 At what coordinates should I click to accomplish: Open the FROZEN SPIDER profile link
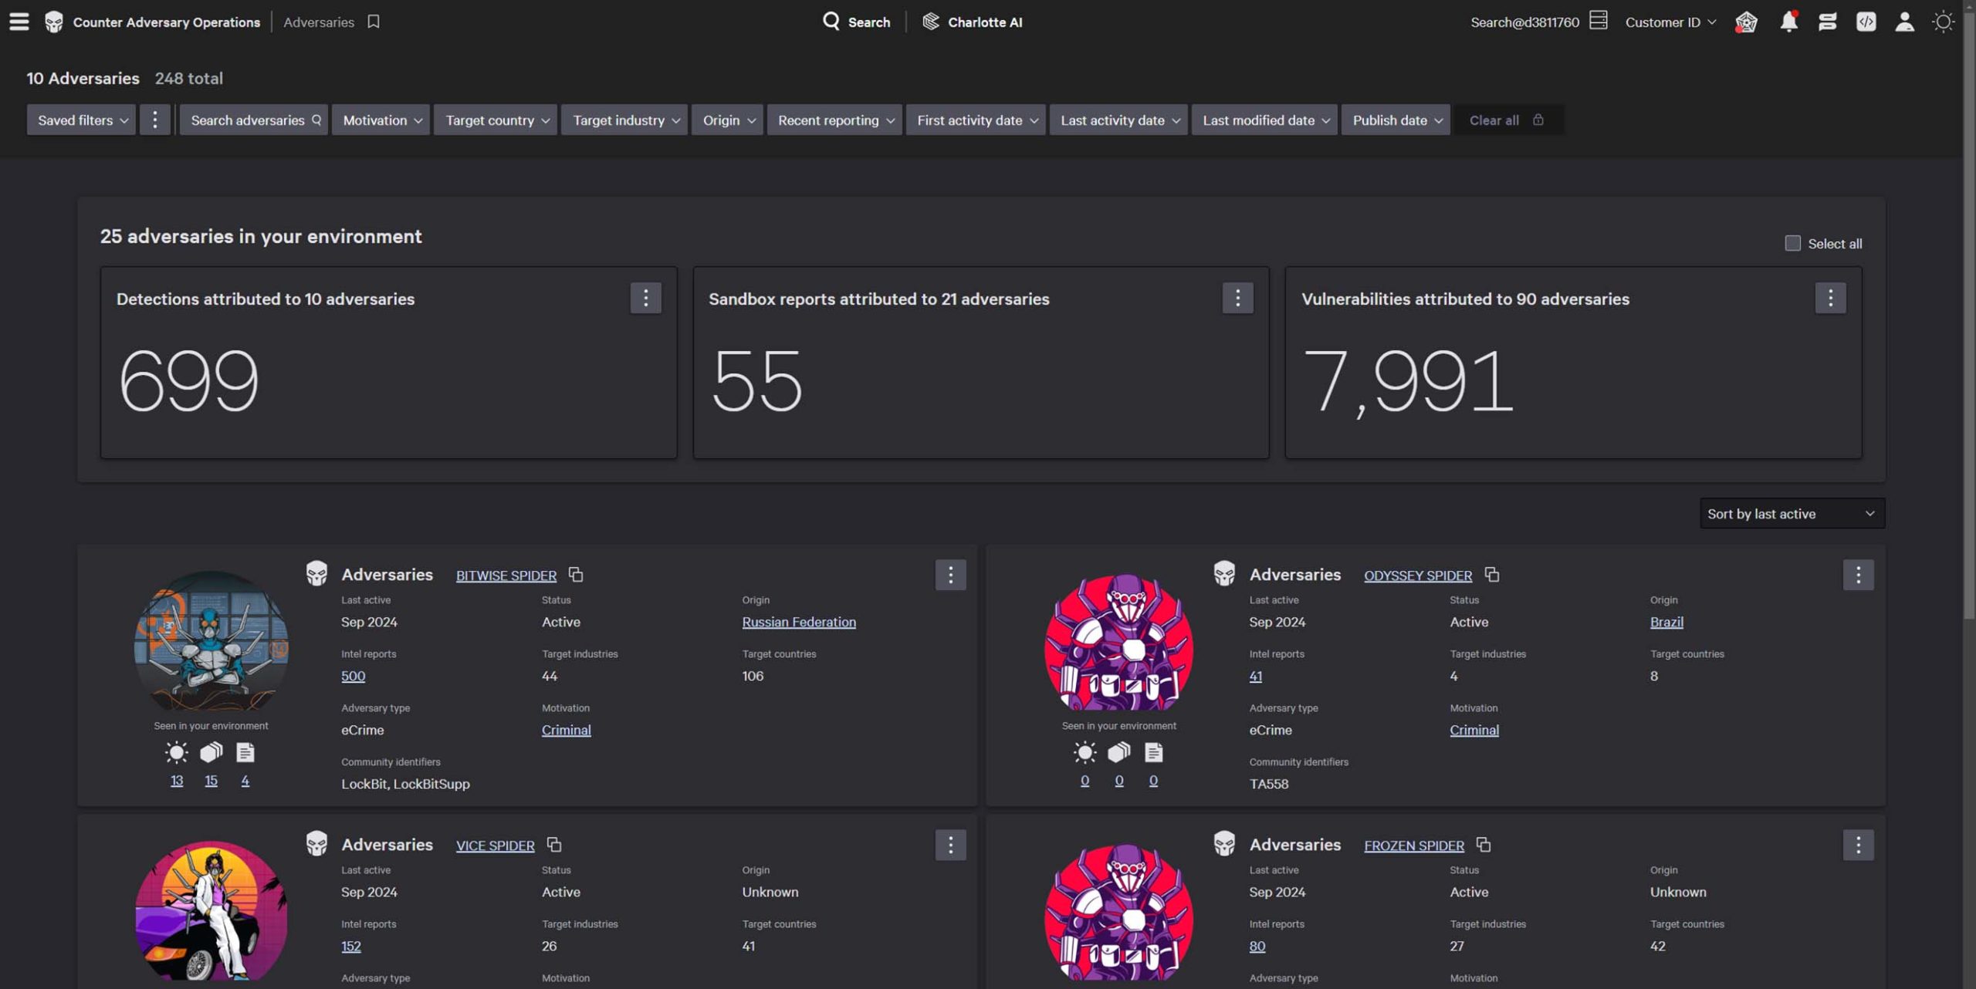point(1413,845)
